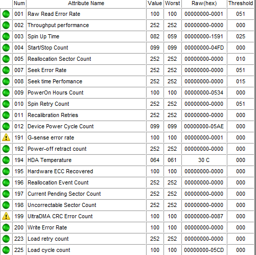Image resolution: width=256 pixels, height=255 pixels.
Task: Click the Raw(hex) column header
Action: click(x=204, y=4)
